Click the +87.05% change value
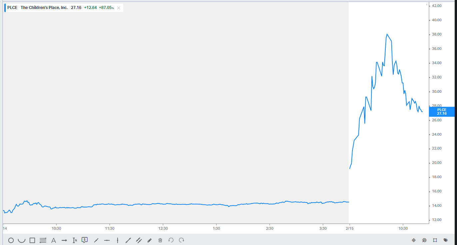The width and height of the screenshot is (457, 245). click(x=106, y=8)
